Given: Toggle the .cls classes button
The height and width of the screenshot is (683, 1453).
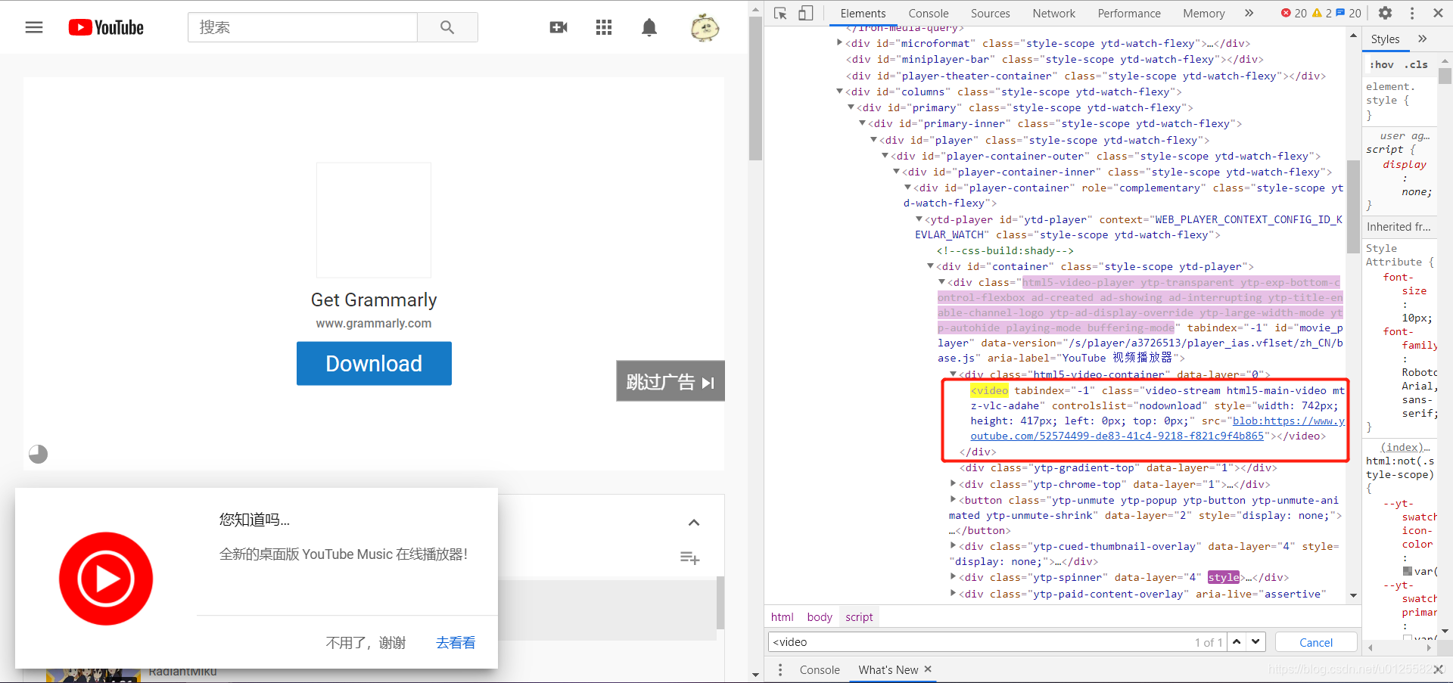Looking at the screenshot, I should click(x=1416, y=65).
